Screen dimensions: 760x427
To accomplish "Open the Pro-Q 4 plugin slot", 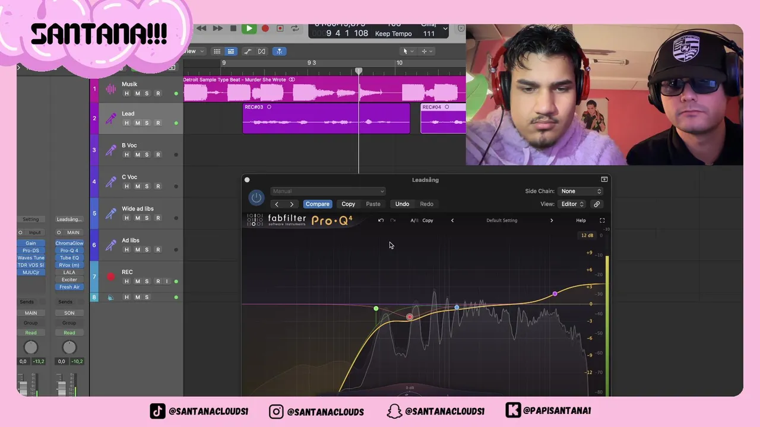I will pos(69,251).
